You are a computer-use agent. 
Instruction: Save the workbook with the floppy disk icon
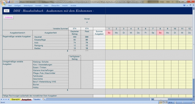tap(9, 2)
